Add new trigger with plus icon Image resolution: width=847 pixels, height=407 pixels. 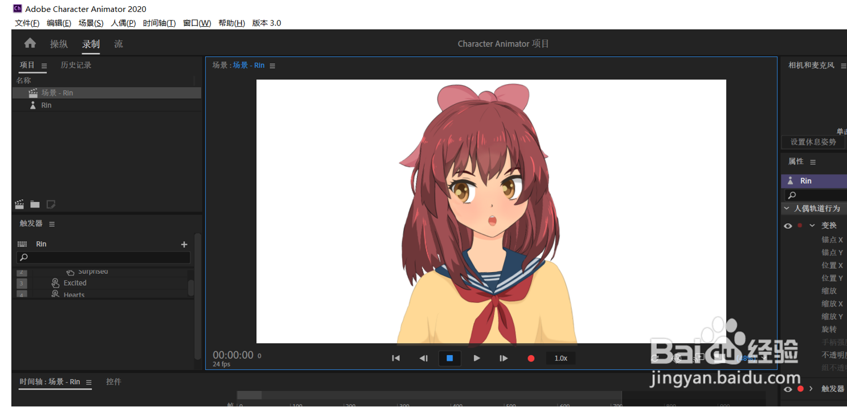coord(184,244)
